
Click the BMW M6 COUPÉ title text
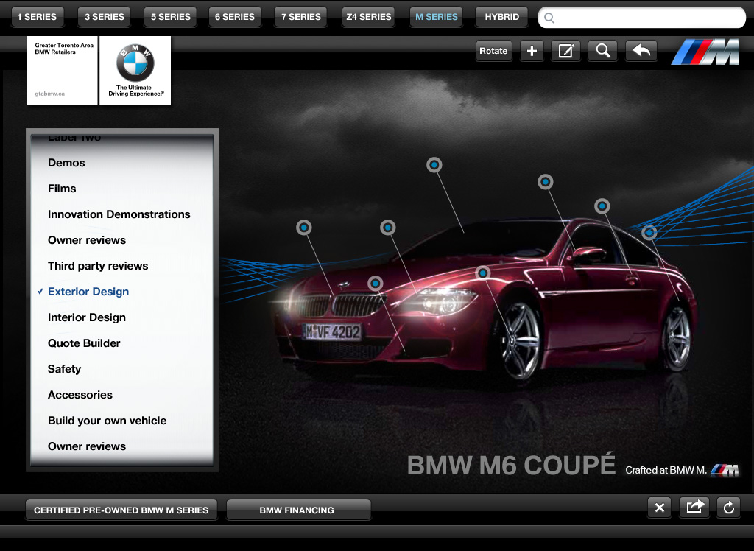[511, 464]
